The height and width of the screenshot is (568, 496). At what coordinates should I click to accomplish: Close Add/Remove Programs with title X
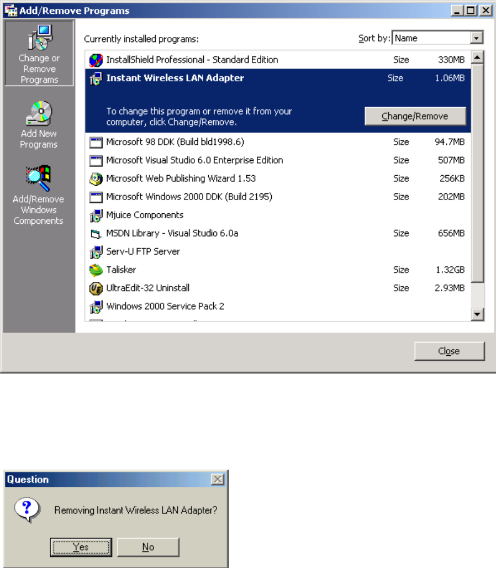point(486,10)
